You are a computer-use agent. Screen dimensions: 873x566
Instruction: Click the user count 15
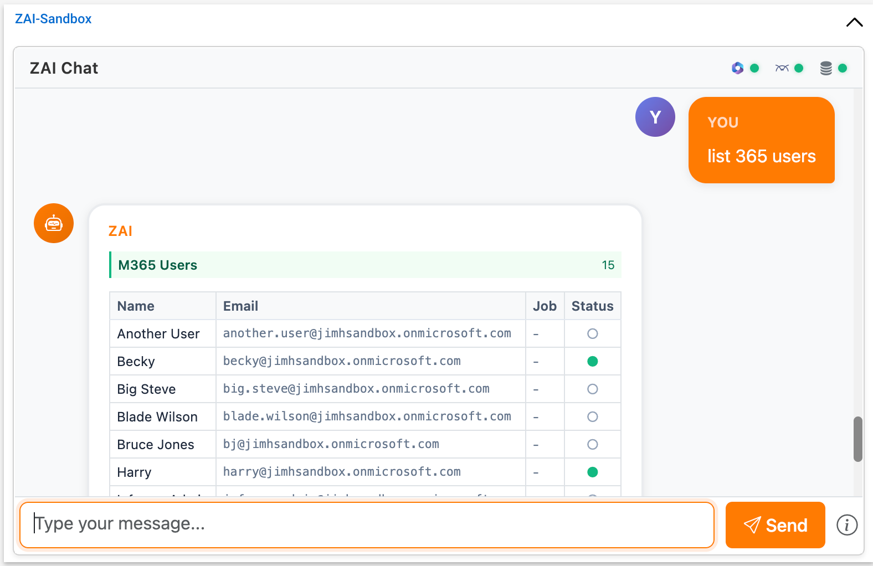[608, 265]
